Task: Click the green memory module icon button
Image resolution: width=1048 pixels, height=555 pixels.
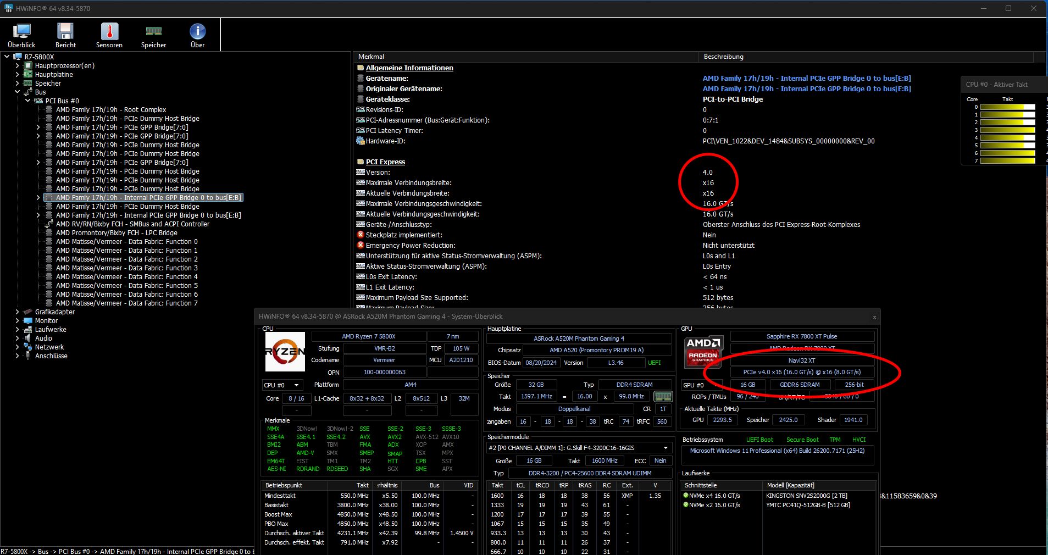Action: pyautogui.click(x=663, y=396)
